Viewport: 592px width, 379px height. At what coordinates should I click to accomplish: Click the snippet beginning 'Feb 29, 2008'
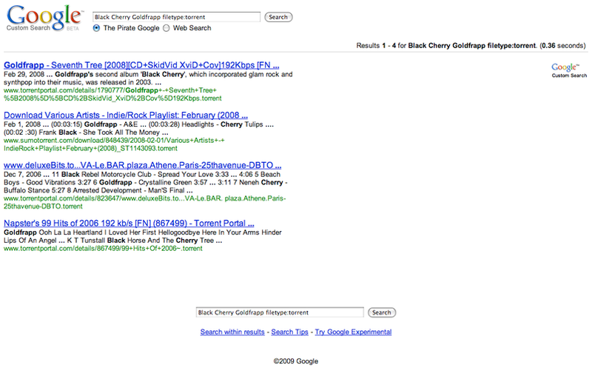pos(148,78)
